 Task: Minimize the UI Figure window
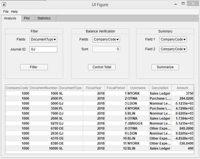(x=176, y=4)
